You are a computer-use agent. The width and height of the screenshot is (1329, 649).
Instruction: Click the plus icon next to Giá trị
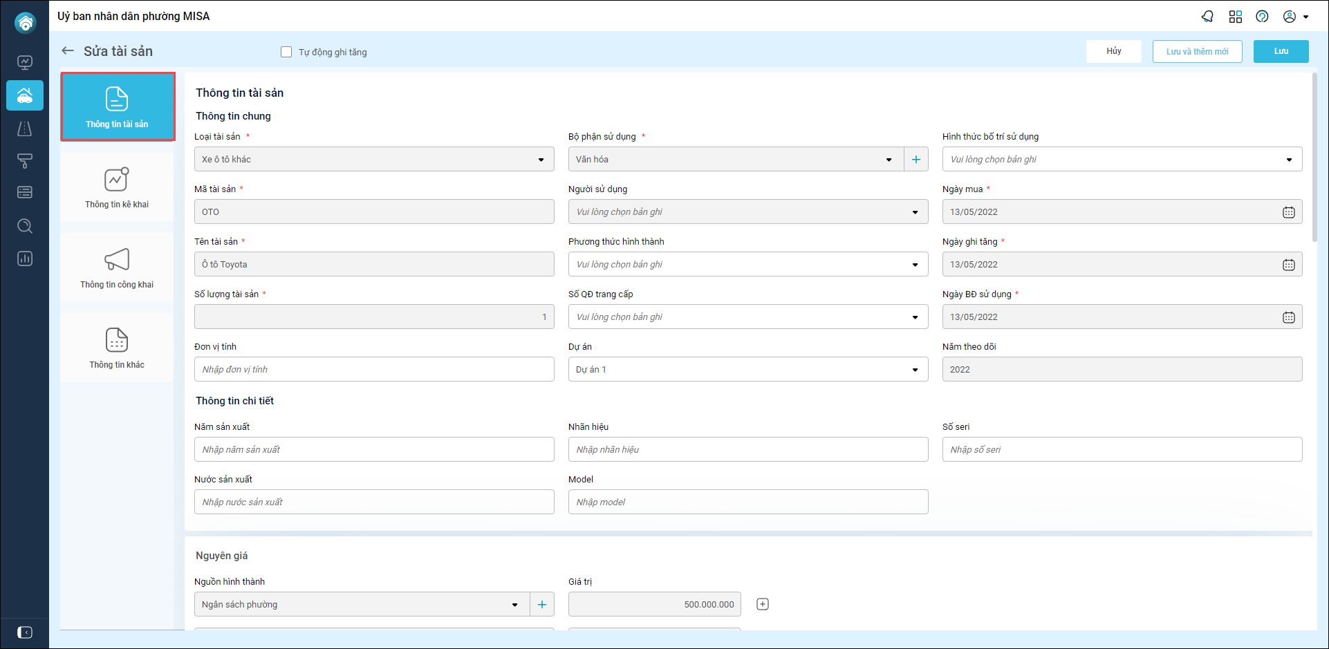[763, 604]
